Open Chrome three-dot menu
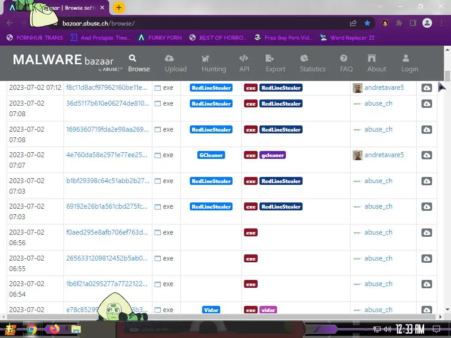 tap(441, 23)
